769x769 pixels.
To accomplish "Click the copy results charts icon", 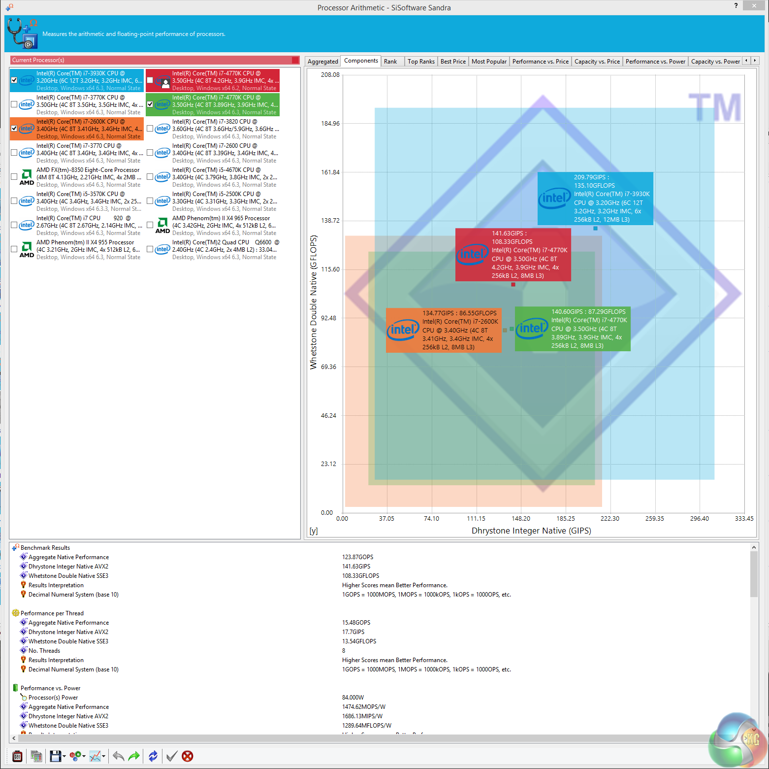I will coord(36,756).
